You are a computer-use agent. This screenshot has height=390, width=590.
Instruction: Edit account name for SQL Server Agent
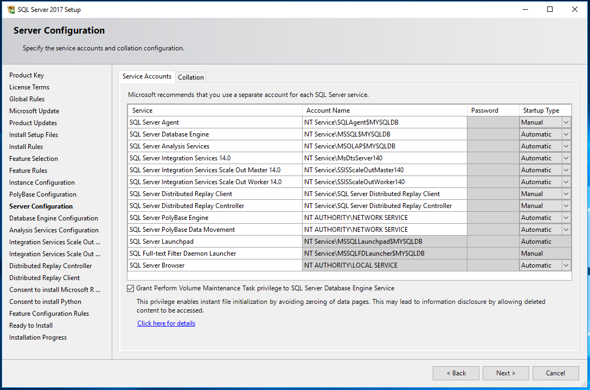pyautogui.click(x=384, y=122)
